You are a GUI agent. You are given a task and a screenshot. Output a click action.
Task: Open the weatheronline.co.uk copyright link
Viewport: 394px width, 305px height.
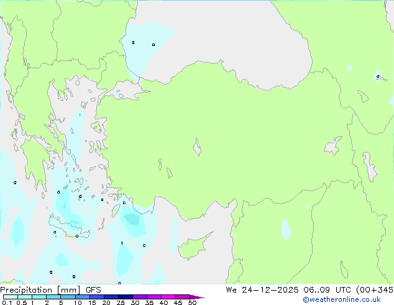coord(342,299)
